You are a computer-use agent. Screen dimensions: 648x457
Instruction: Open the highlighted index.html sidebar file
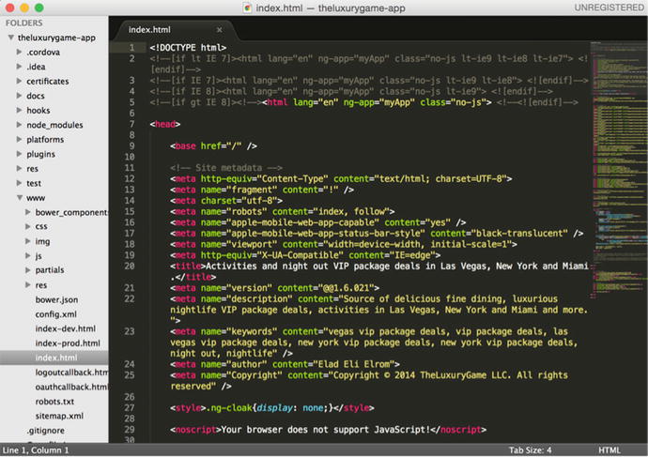coord(54,358)
